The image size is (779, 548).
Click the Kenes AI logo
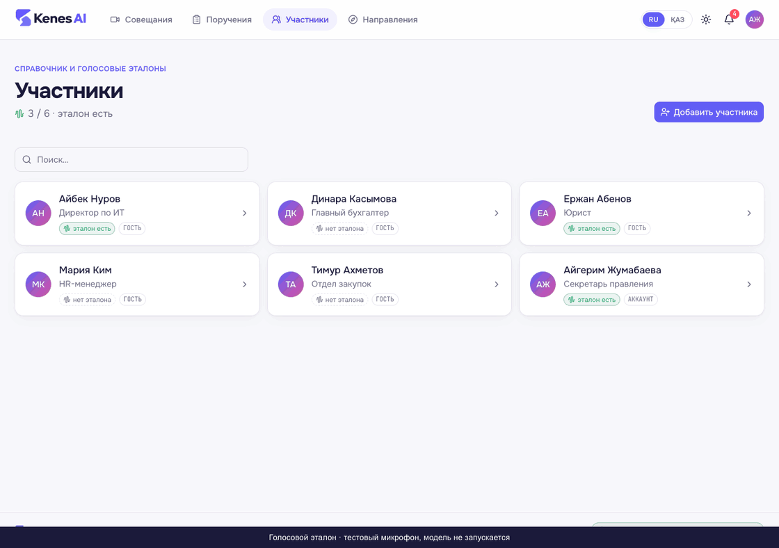click(x=51, y=18)
